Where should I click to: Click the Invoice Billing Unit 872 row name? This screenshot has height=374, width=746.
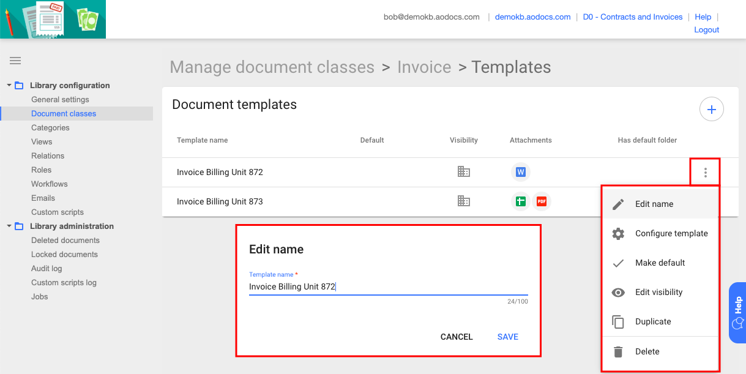pos(220,172)
